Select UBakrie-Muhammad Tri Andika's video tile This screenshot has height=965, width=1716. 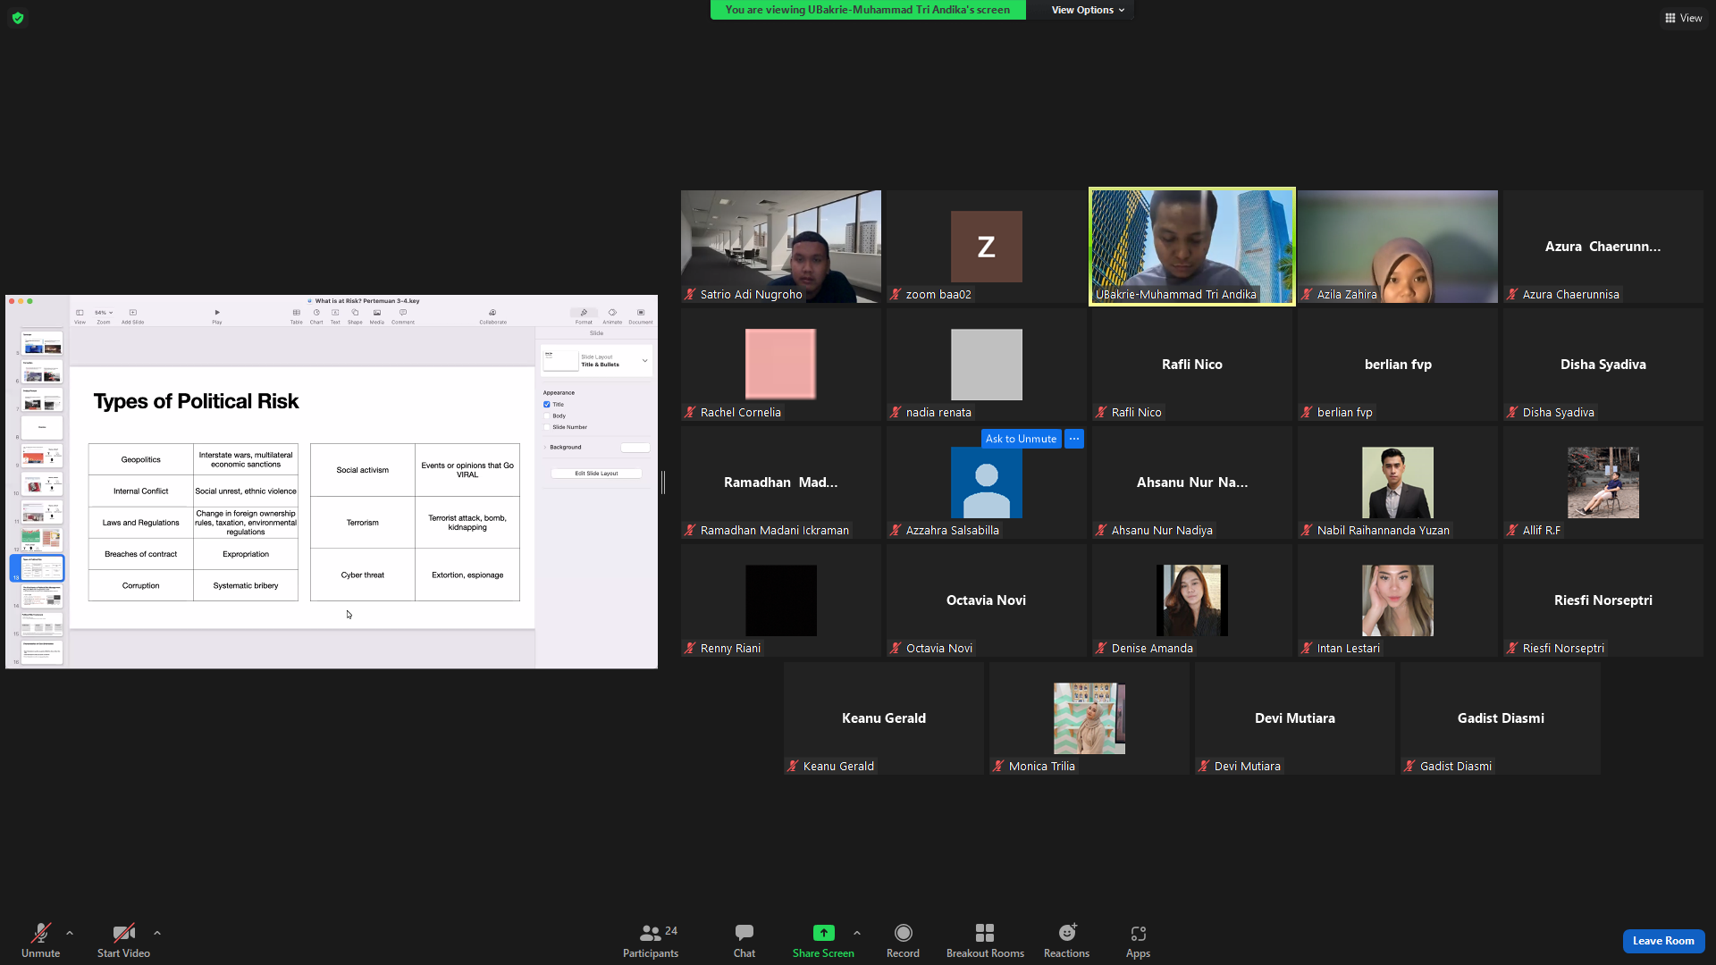(x=1191, y=247)
